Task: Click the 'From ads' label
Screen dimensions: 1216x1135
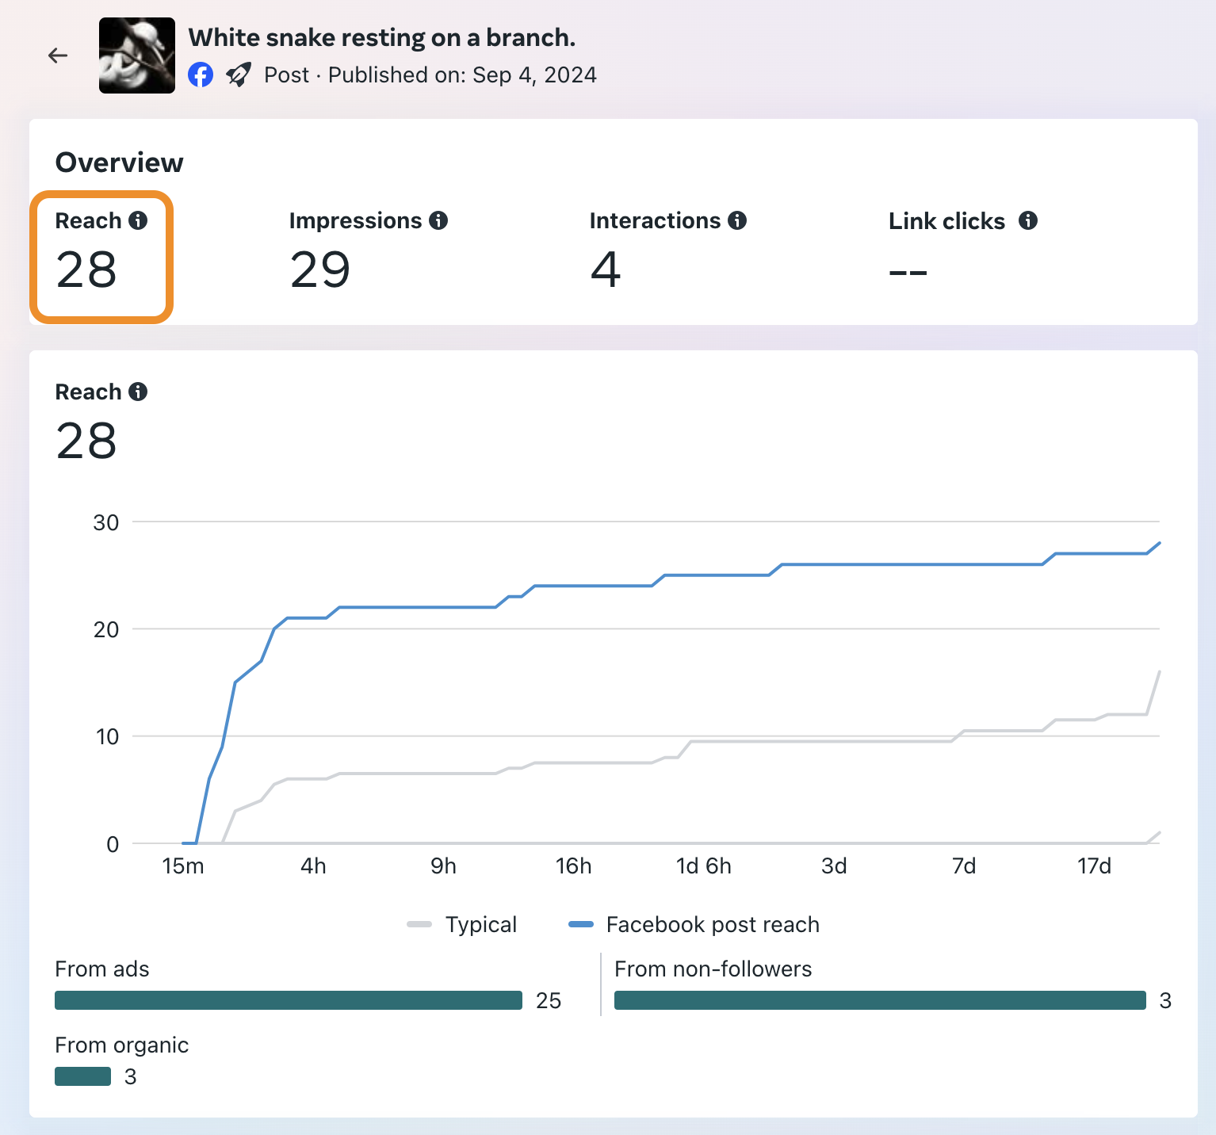Action: coord(102,969)
